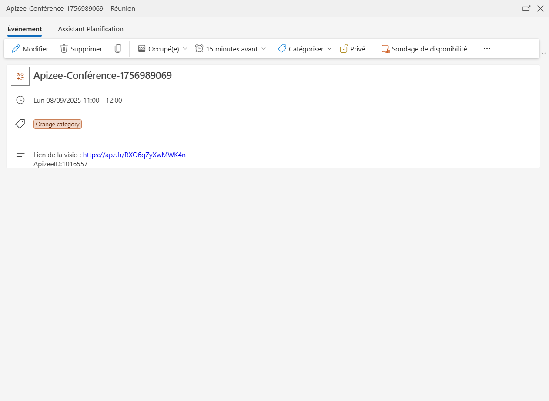The height and width of the screenshot is (401, 549).
Task: Click the Orange category label
Action: (57, 124)
